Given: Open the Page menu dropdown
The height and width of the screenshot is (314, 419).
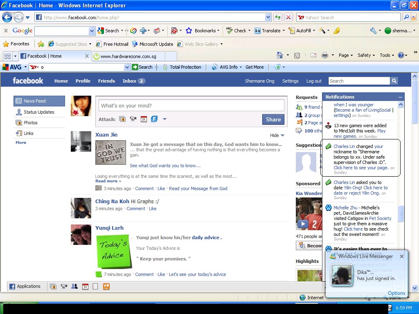Looking at the screenshot, I should 346,55.
